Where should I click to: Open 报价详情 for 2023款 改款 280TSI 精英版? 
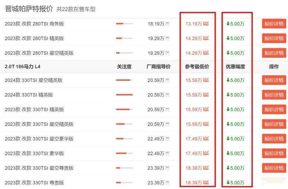point(274,38)
